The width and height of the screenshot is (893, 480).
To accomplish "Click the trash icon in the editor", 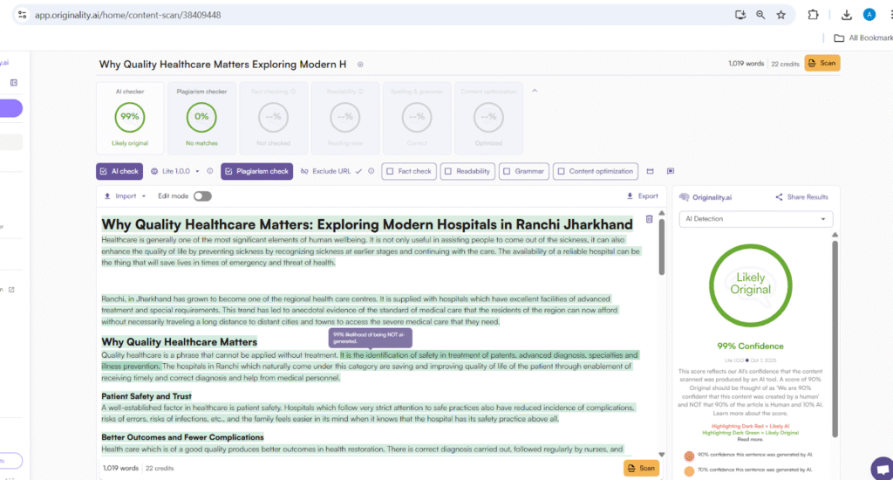I will [x=649, y=219].
